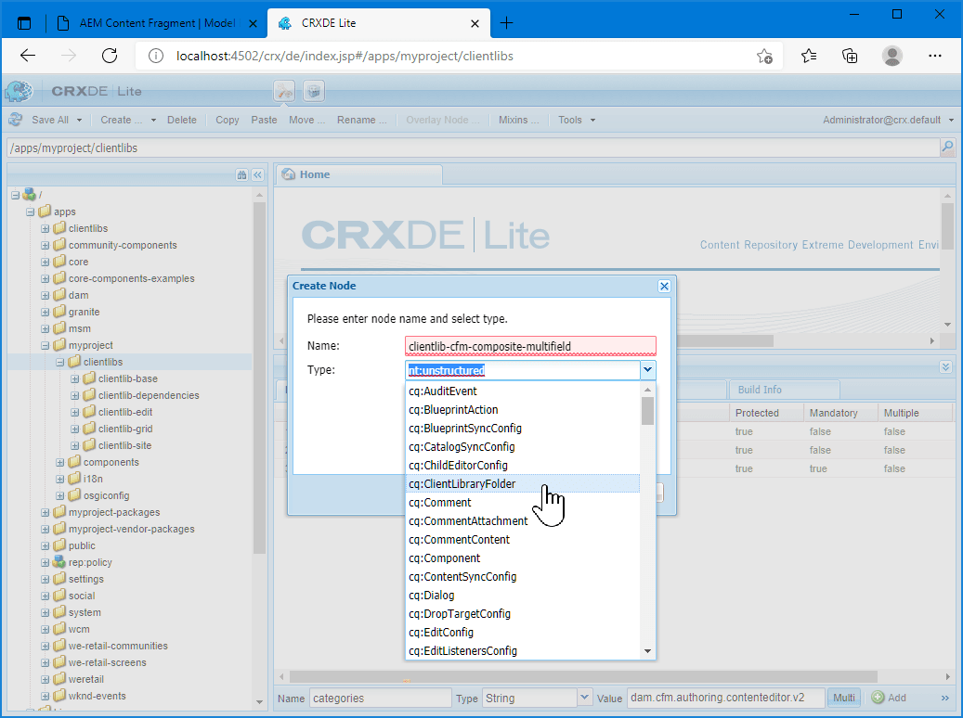Open the browser profile avatar
Image resolution: width=963 pixels, height=718 pixels.
891,56
